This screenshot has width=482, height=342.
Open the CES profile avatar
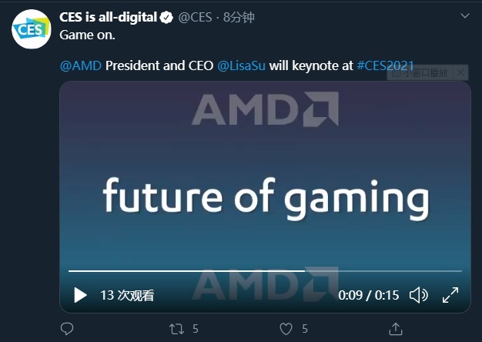click(32, 29)
